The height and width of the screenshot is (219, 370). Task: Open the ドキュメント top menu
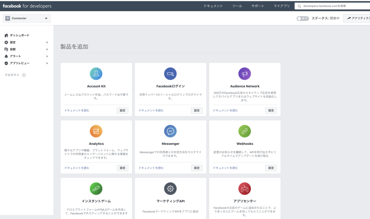pos(213,6)
